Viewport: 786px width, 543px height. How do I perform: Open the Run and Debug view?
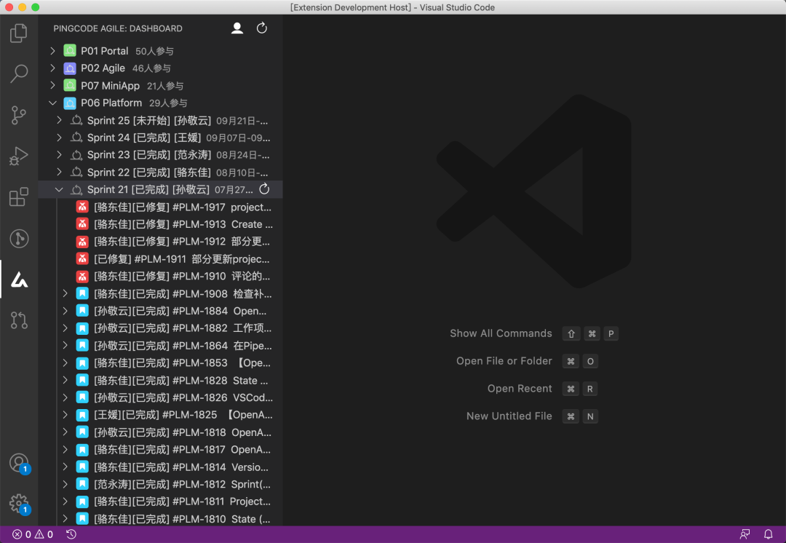tap(19, 156)
